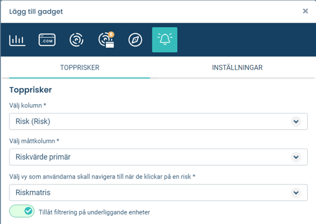Viewport: 316px width, 224px height.
Task: Click the Välj kolumn field label
Action: tap(28, 106)
